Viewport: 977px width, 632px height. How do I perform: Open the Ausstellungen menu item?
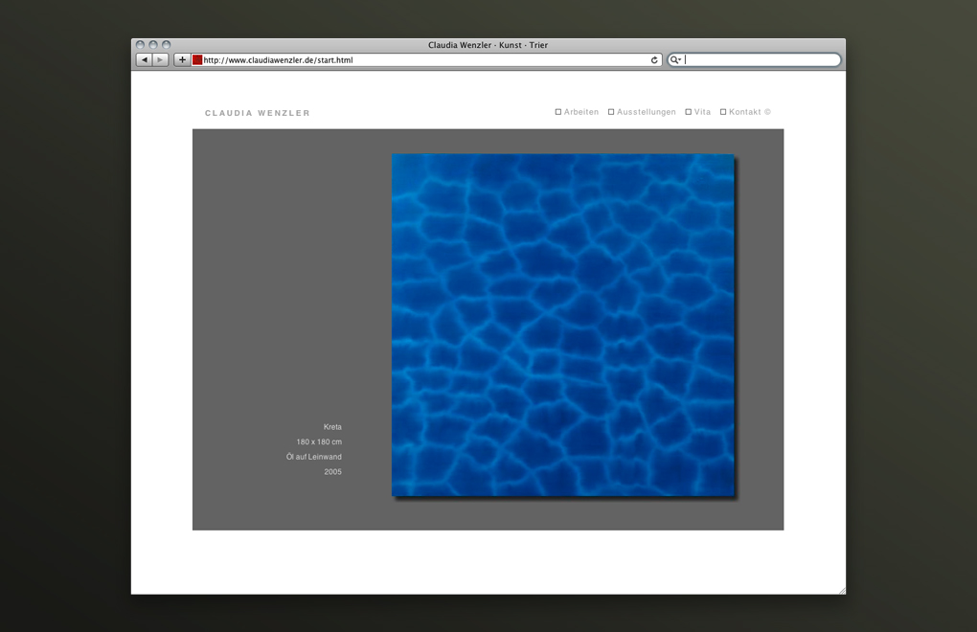point(647,112)
